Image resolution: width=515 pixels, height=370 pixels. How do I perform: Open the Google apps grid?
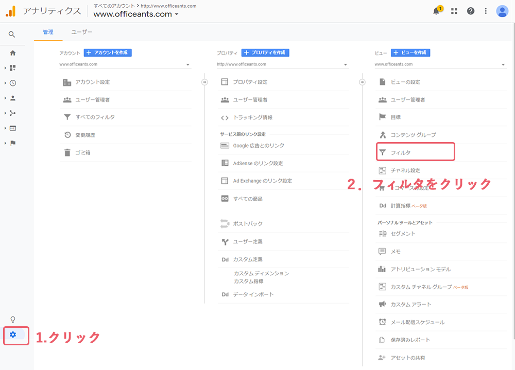point(454,11)
